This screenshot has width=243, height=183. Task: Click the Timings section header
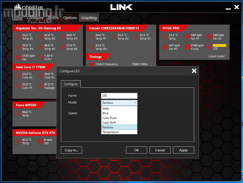click(x=98, y=57)
